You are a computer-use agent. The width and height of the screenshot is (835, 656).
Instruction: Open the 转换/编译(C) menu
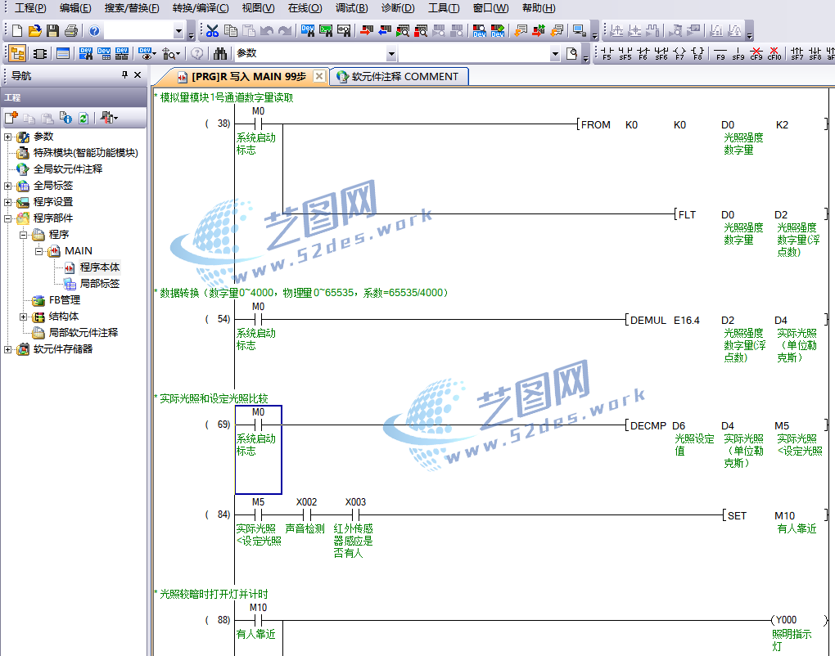pyautogui.click(x=201, y=8)
